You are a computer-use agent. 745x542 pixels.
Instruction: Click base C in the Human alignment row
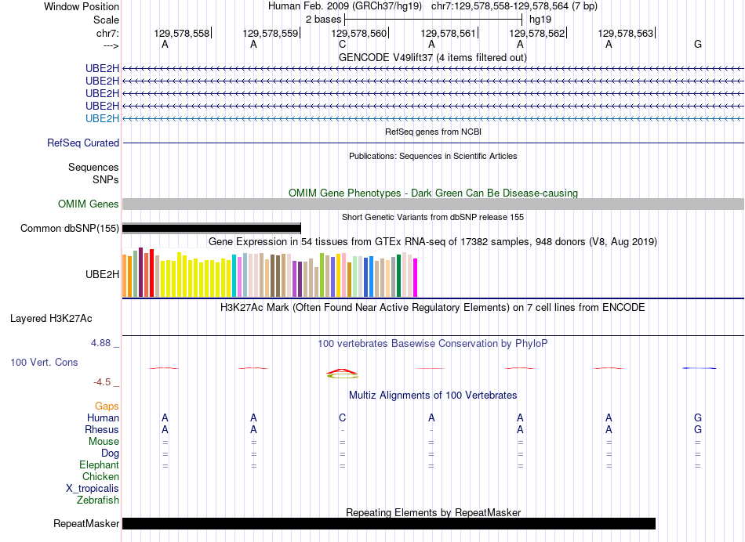(x=342, y=417)
